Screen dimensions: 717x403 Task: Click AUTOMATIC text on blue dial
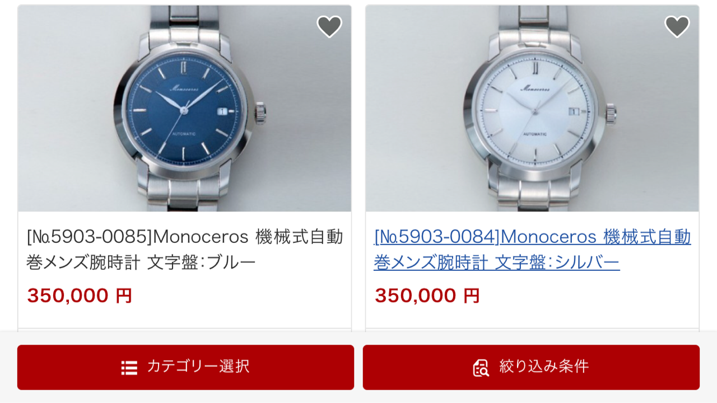pos(184,134)
